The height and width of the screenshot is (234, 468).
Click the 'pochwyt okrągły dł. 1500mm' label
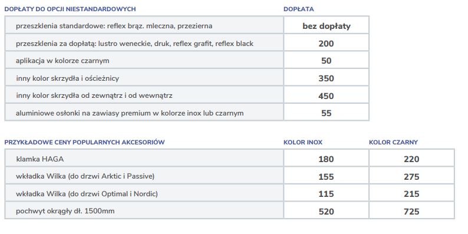[65, 212]
